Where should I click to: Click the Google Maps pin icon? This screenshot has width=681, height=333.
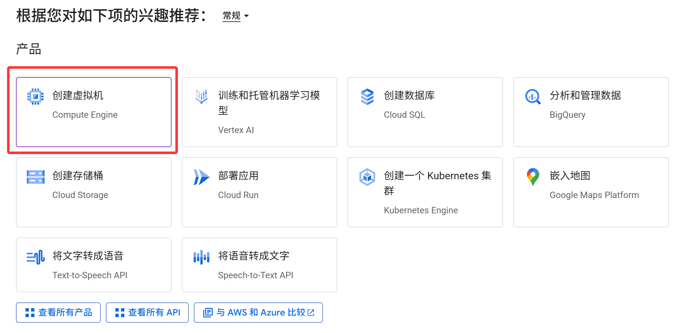tap(533, 177)
